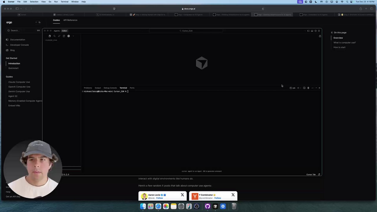This screenshot has width=377, height=212.
Task: Open the Guides tab on Orgo docs
Action: click(56, 20)
